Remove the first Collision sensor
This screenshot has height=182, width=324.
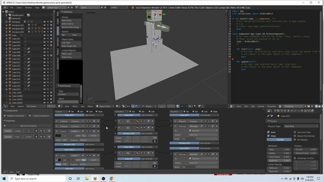(x=98, y=121)
